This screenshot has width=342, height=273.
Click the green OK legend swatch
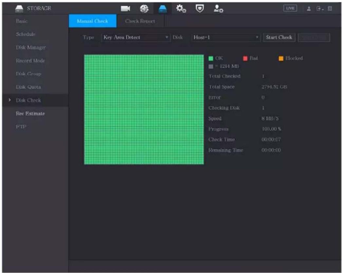coord(211,58)
